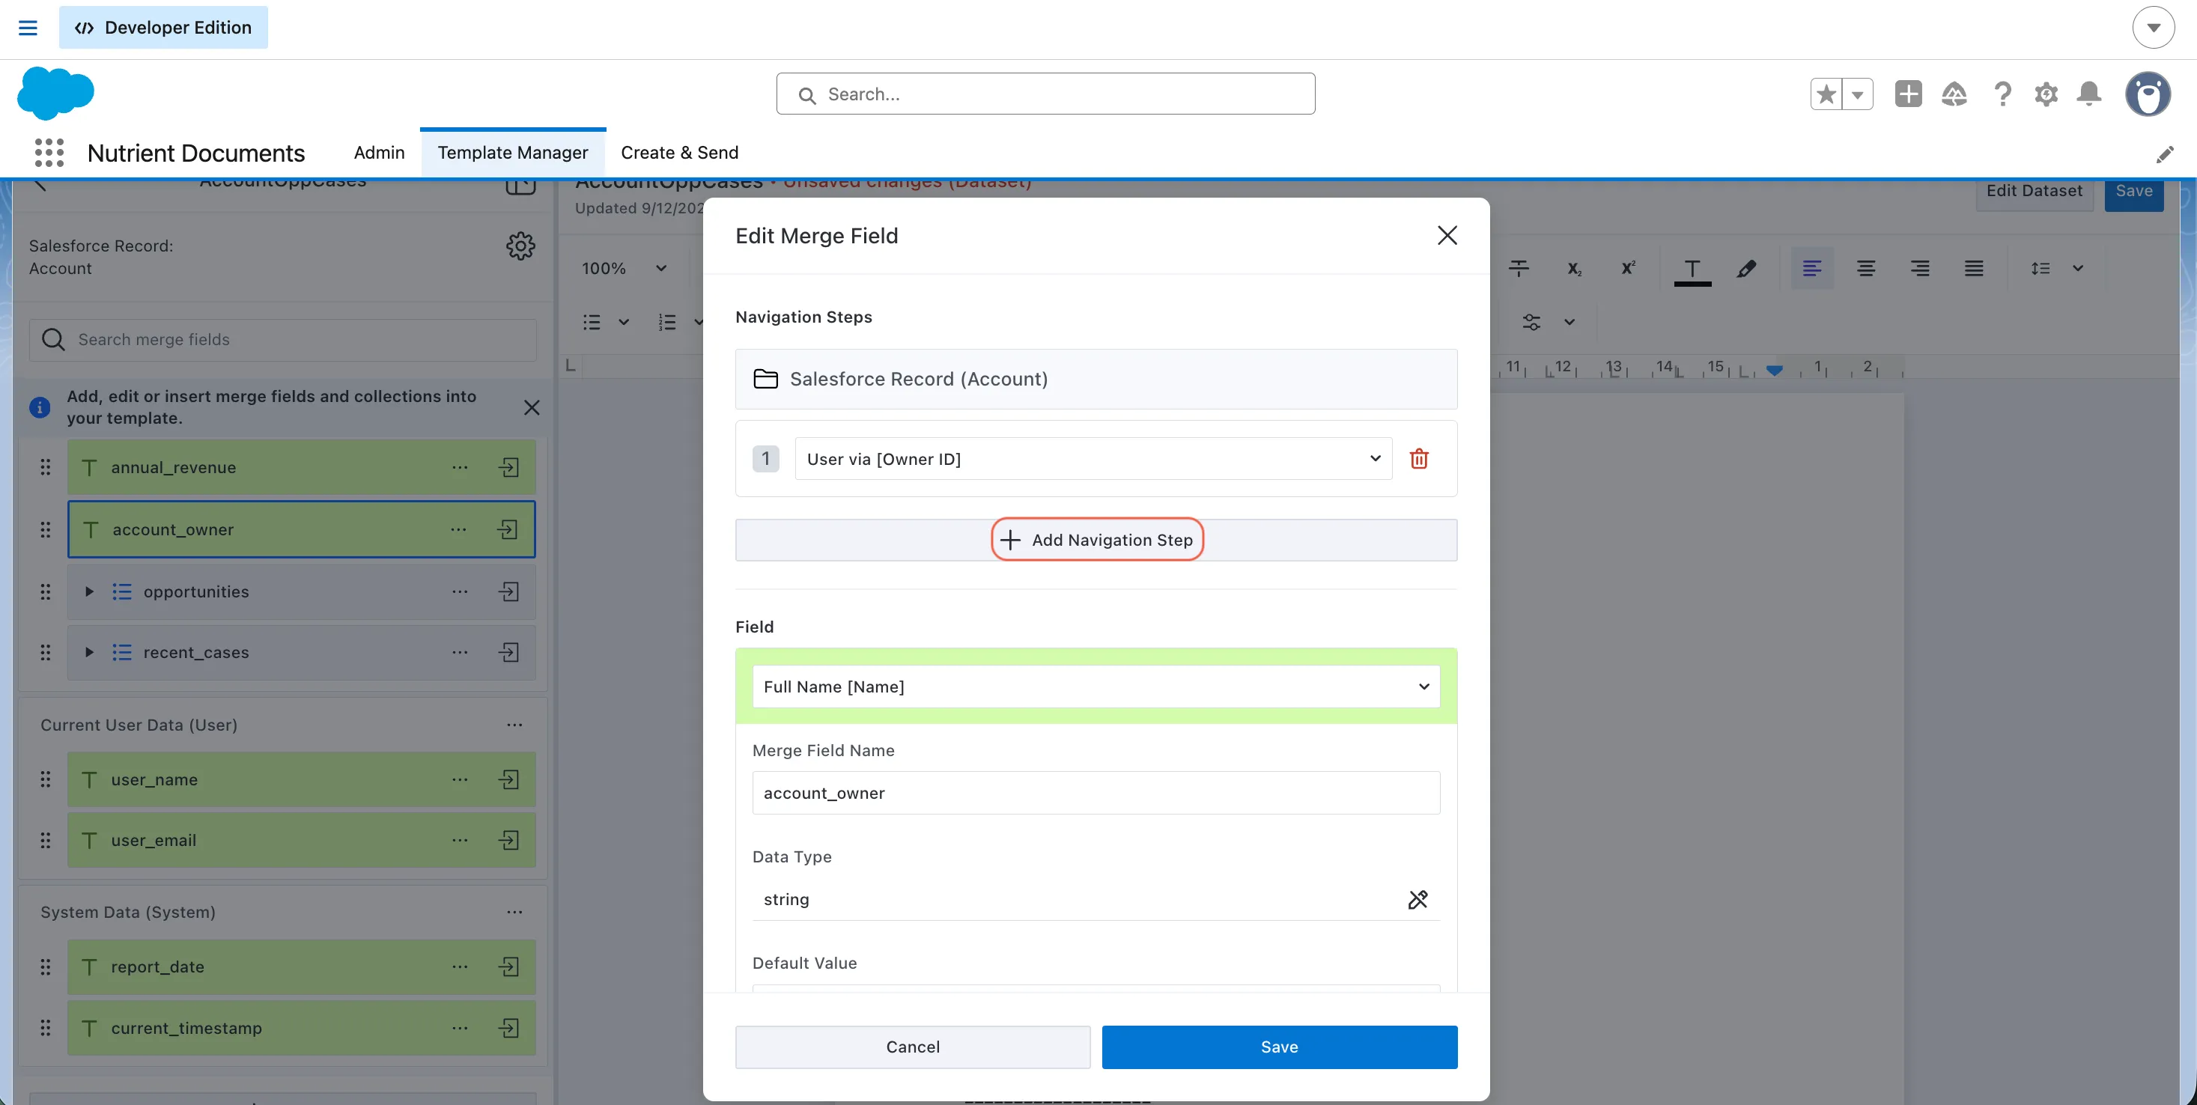Open the top-right circular dropdown arrow
Viewport: 2197px width, 1105px height.
click(2153, 27)
